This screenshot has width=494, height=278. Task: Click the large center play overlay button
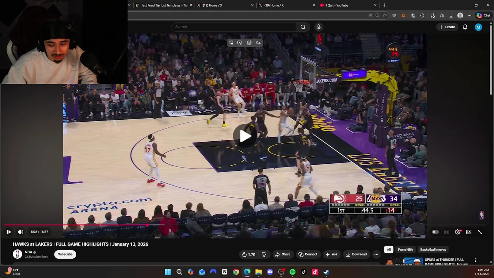(245, 136)
